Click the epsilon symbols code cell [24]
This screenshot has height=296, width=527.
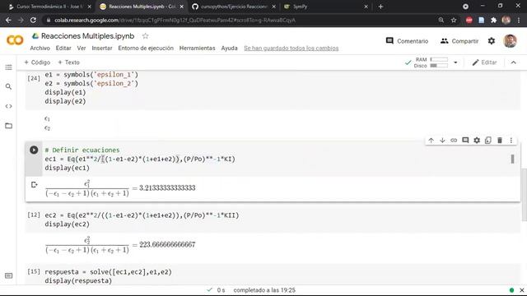coord(273,90)
